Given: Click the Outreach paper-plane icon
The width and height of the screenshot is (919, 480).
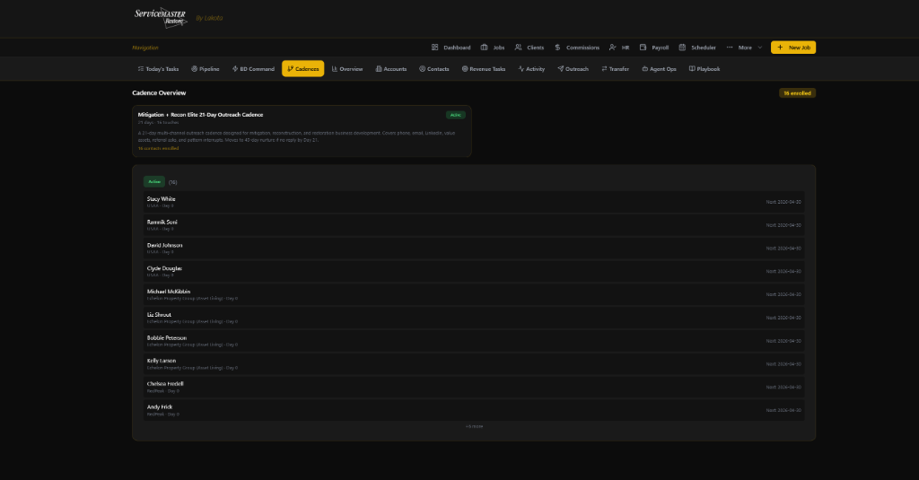Looking at the screenshot, I should pos(560,68).
